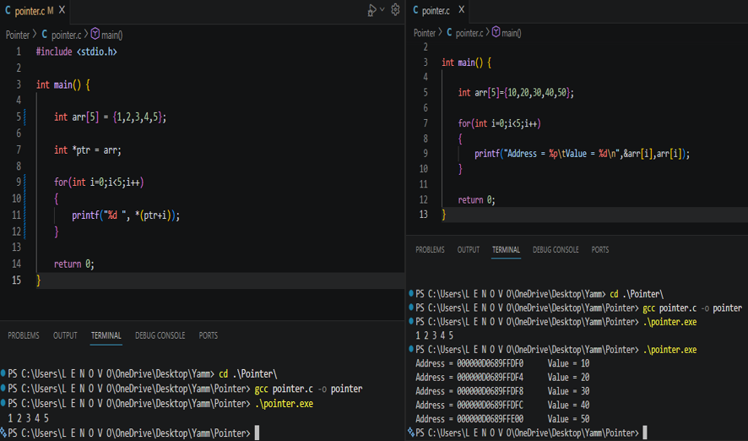Click the prompt icon on left terminal's last line

3,433
